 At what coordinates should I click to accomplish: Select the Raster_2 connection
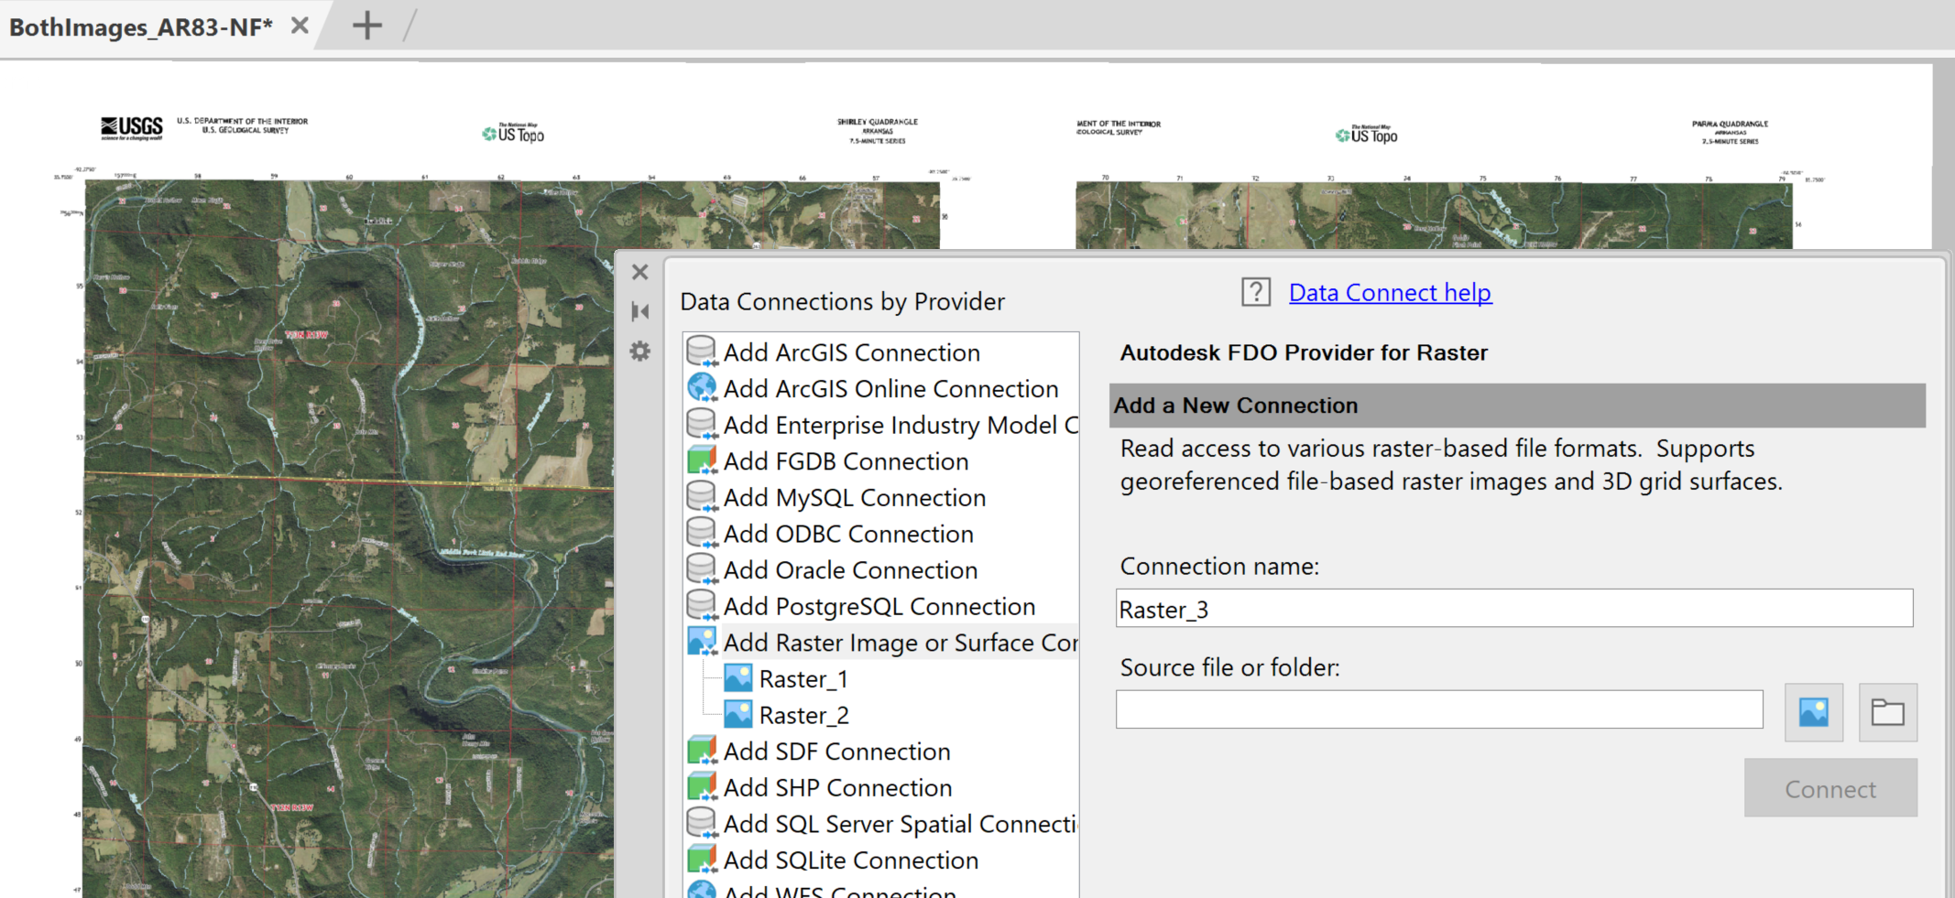pos(803,714)
